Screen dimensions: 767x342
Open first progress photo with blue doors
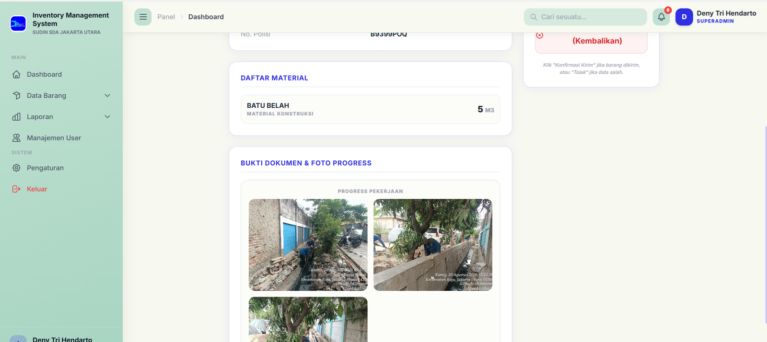(x=308, y=245)
